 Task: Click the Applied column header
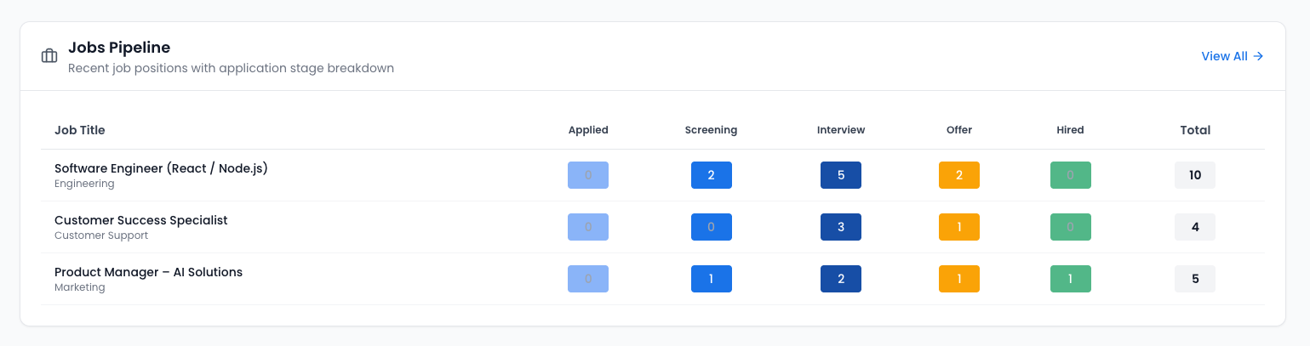coord(588,130)
